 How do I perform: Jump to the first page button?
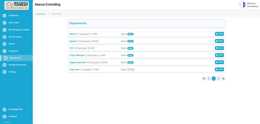pos(204,79)
